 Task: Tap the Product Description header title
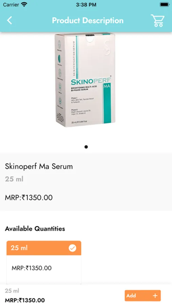[x=88, y=20]
